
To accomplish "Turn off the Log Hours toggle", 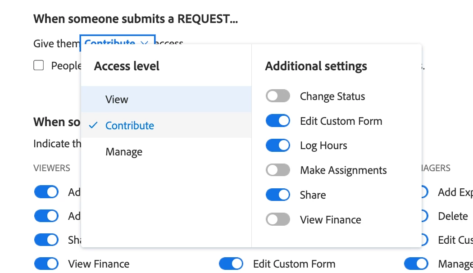I will [277, 146].
